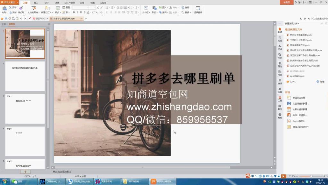Open the WPS 演示 application menu
Image resolution: width=328 pixels, height=185 pixels.
click(x=9, y=2)
